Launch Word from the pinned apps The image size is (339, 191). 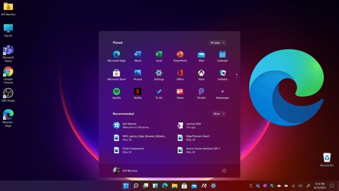(x=138, y=56)
